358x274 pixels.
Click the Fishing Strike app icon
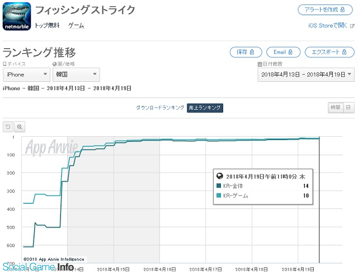pos(17,17)
